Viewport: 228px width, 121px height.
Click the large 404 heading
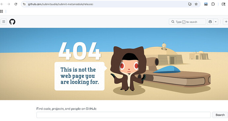click(x=80, y=51)
